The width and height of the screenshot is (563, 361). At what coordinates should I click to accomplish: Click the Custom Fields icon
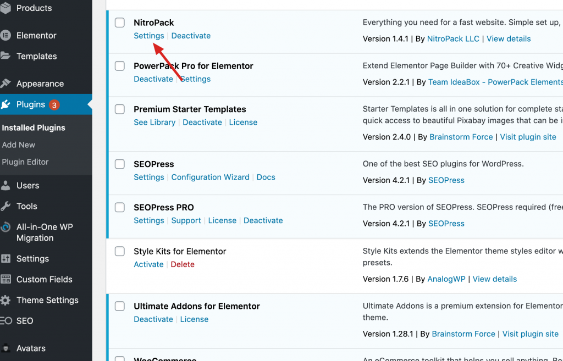(x=5, y=279)
